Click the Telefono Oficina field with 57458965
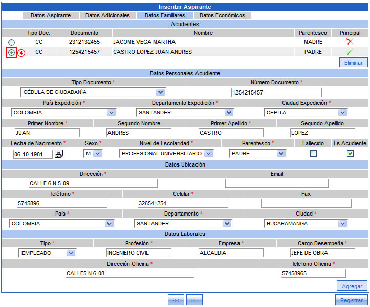Image resolution: width=370 pixels, height=307 pixels. (x=313, y=273)
